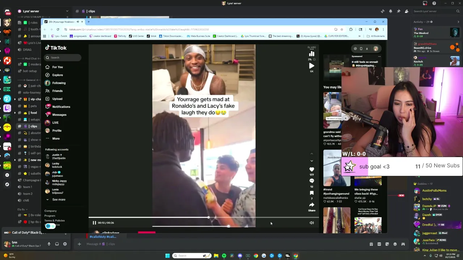
Task: Go to next video with down chevron
Action: pos(312,161)
